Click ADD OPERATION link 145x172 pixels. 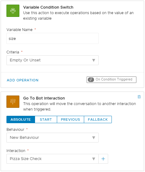pyautogui.click(x=23, y=80)
